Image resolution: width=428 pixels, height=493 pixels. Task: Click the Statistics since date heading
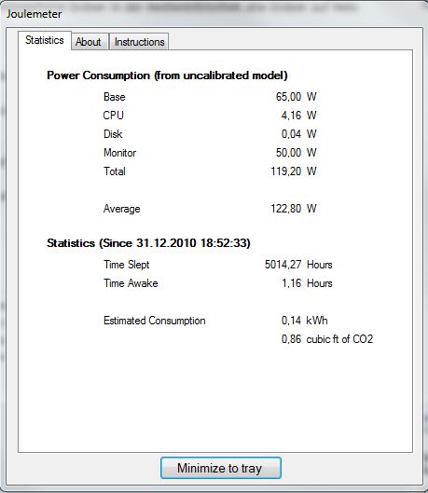point(148,243)
